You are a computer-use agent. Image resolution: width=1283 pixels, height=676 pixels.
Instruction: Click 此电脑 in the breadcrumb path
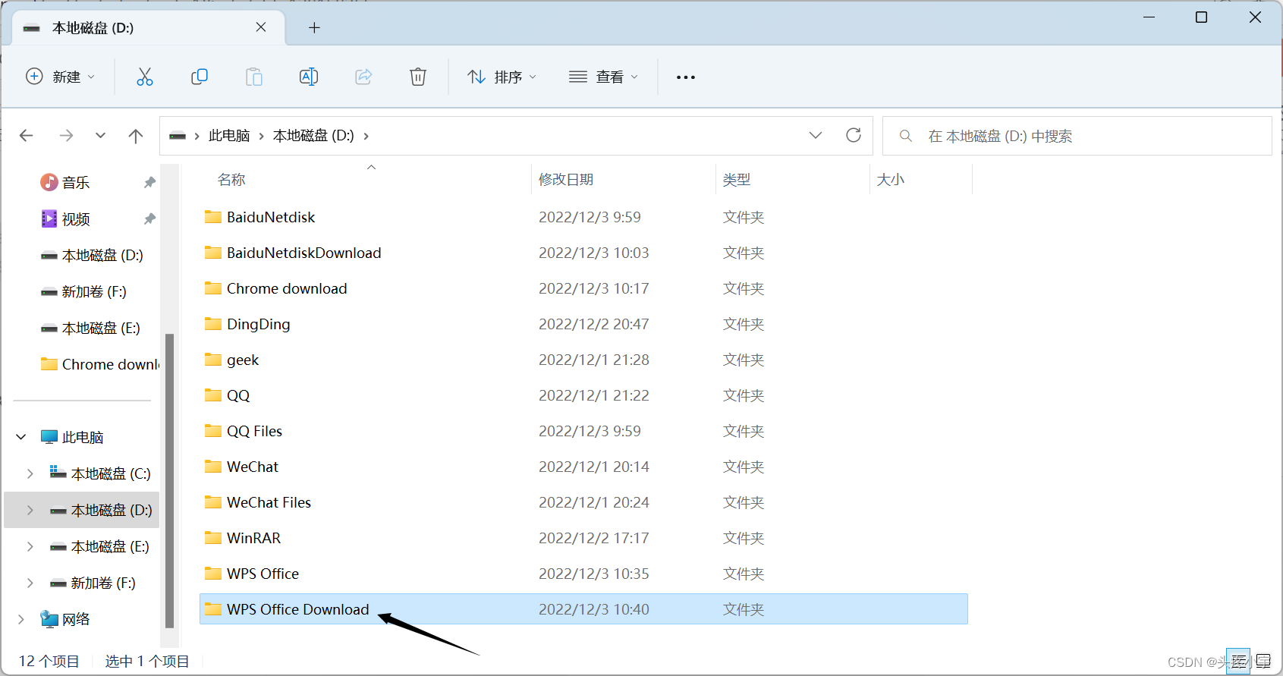(x=229, y=136)
